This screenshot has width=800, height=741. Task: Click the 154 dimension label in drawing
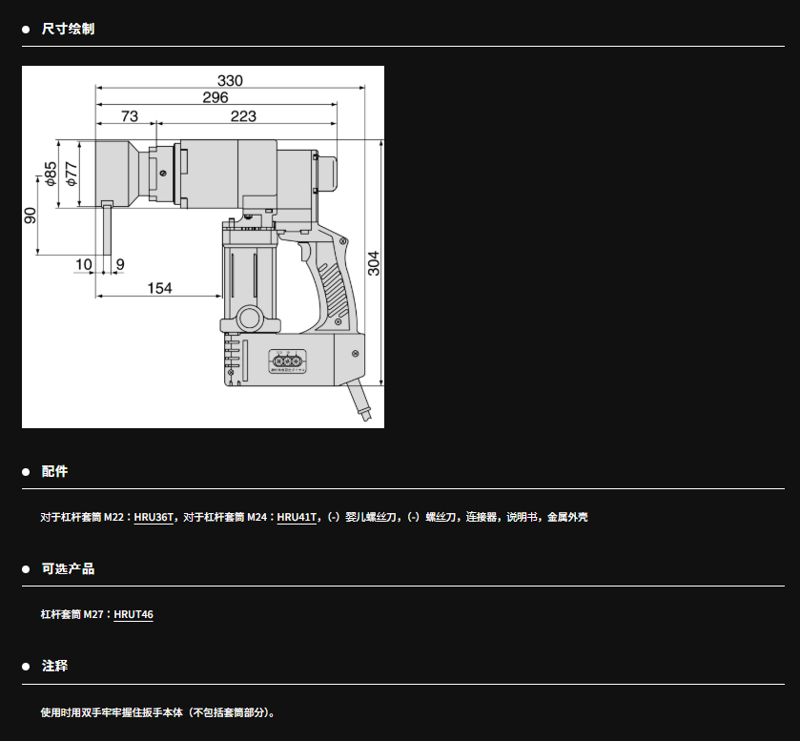[159, 288]
